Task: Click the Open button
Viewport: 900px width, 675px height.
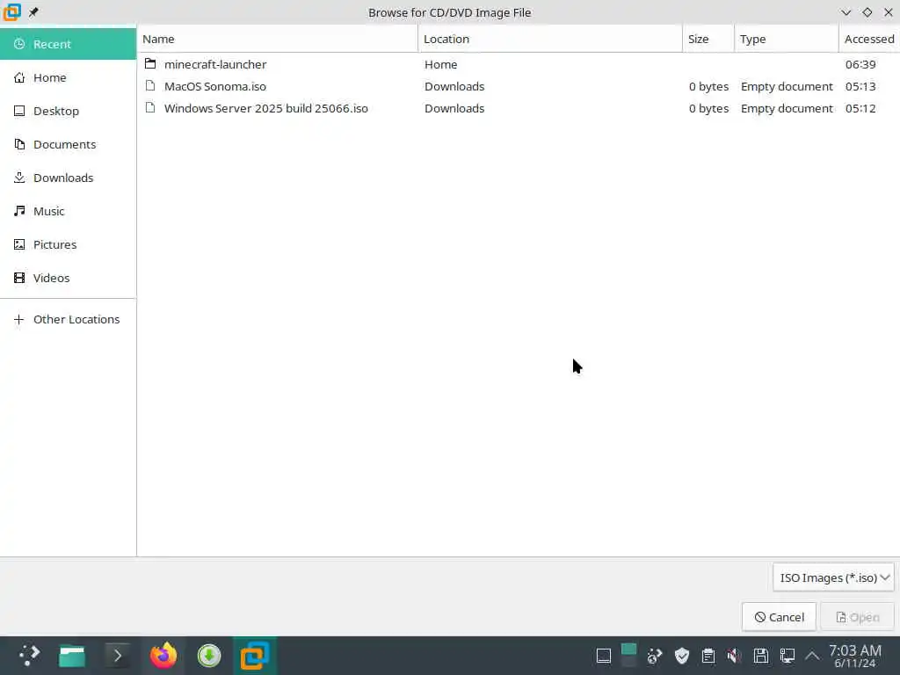Action: [x=858, y=617]
